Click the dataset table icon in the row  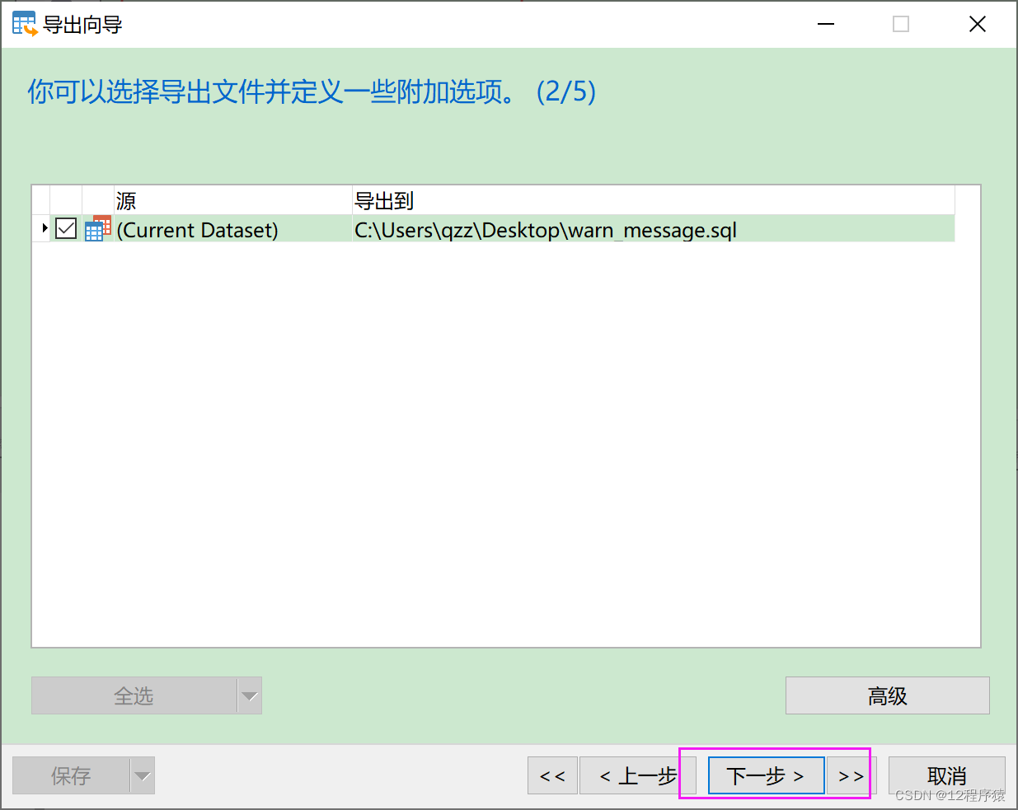coord(97,228)
